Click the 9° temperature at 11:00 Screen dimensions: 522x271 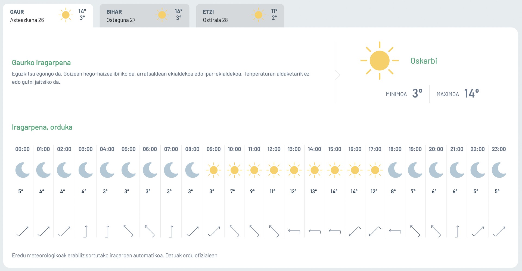tap(253, 191)
